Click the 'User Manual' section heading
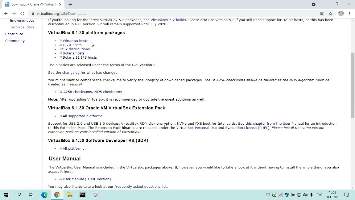 (65, 159)
